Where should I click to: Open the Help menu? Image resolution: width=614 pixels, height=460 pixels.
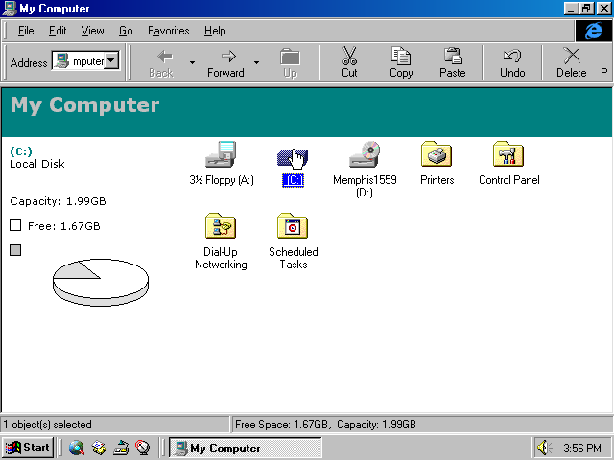pos(215,31)
